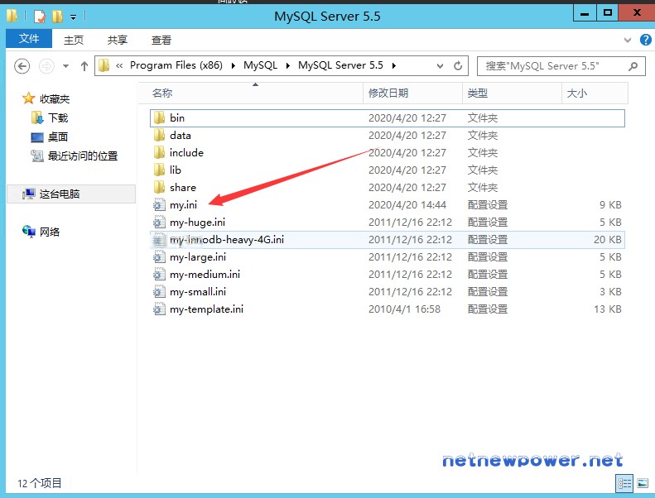Image resolution: width=655 pixels, height=498 pixels.
Task: Click the search magnifier icon
Action: (633, 66)
